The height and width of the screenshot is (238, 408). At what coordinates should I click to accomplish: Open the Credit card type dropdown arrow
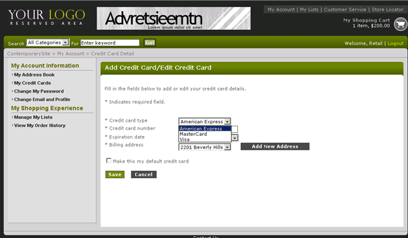click(227, 122)
